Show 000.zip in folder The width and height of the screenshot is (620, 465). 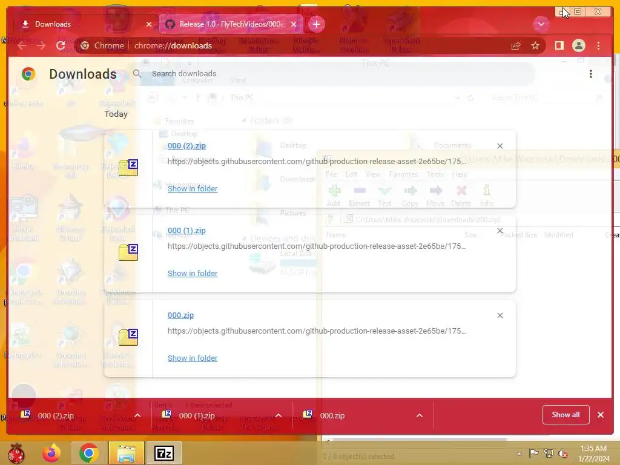(193, 358)
